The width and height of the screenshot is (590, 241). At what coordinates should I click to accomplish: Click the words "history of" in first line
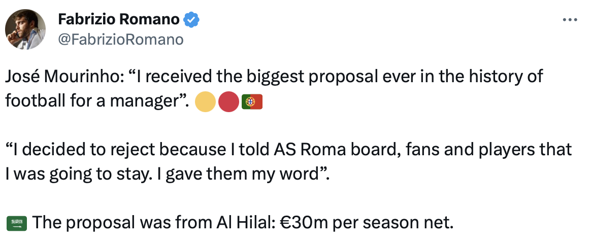509,78
